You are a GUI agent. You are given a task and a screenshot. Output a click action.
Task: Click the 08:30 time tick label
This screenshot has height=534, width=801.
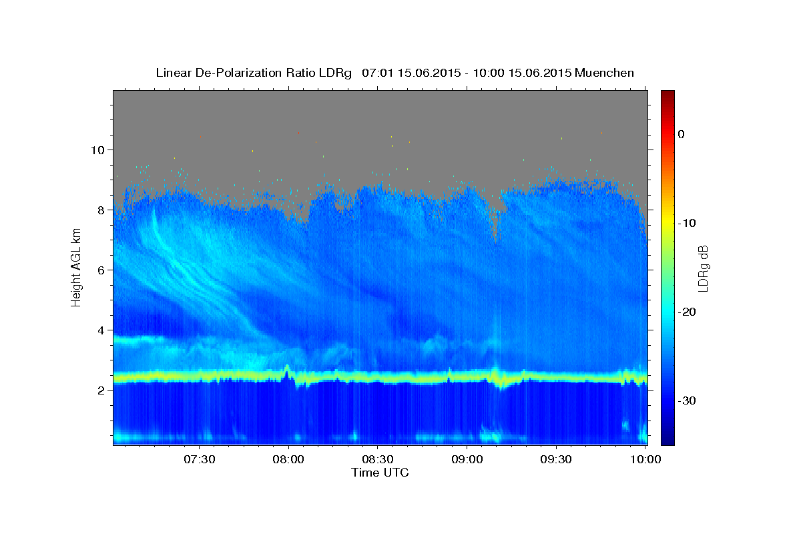(378, 459)
